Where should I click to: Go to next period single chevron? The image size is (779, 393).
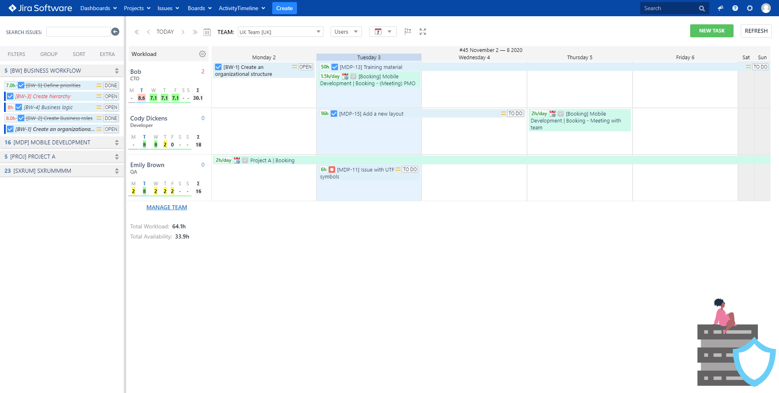click(183, 32)
